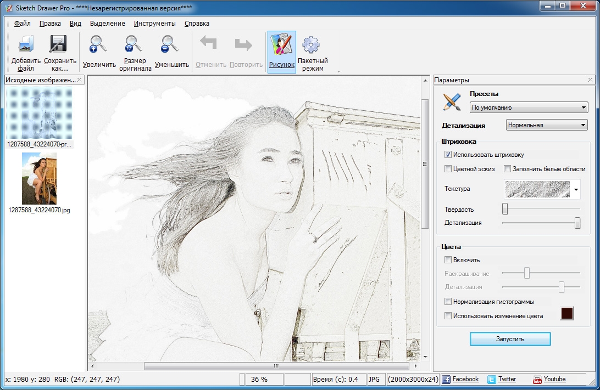The height and width of the screenshot is (390, 600).
Task: Click the Добавить файл toolbar icon
Action: [26, 44]
